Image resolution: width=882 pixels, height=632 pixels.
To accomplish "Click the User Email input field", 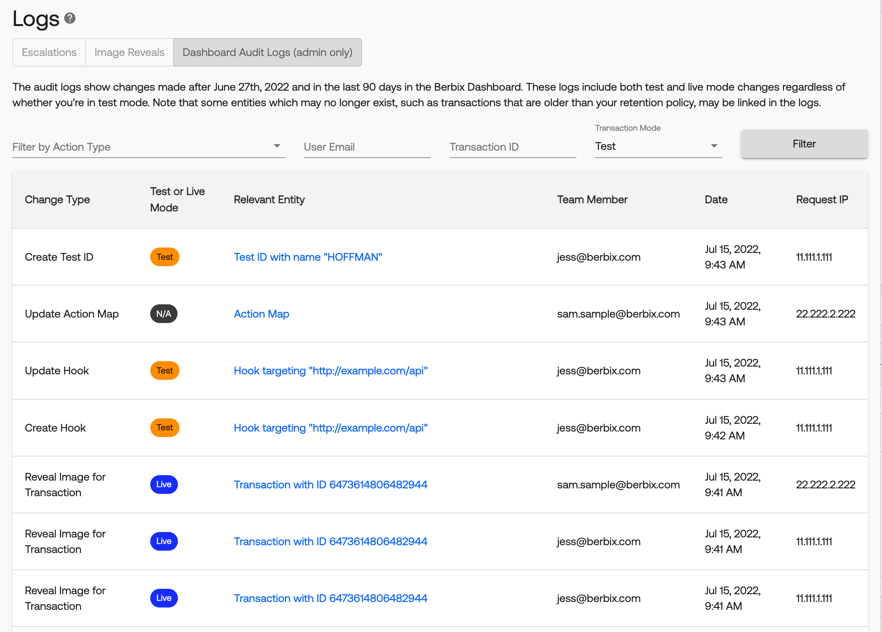I will [x=367, y=147].
